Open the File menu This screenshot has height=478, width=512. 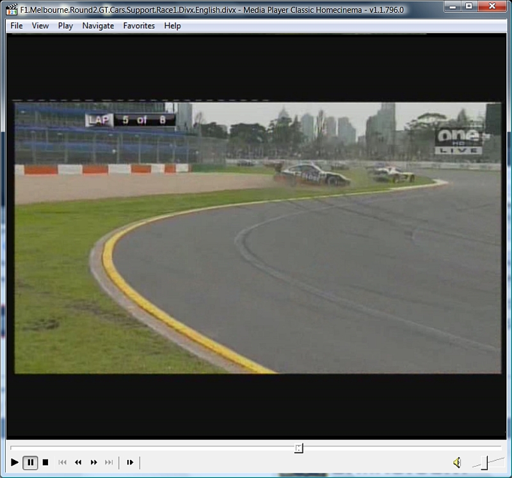17,26
